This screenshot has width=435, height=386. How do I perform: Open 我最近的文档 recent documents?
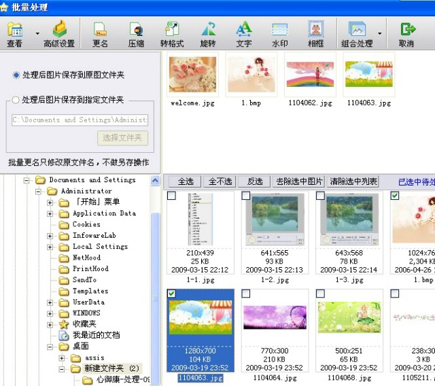pyautogui.click(x=97, y=335)
